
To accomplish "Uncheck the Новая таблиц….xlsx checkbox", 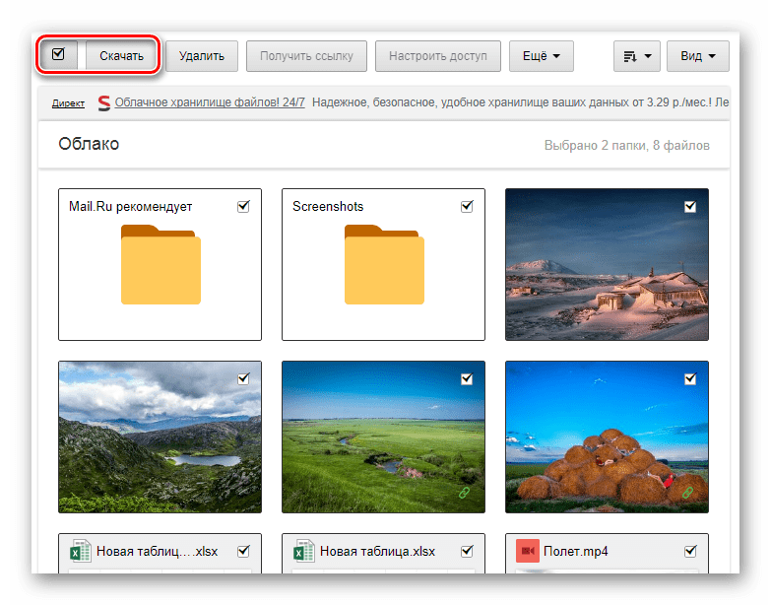I will (x=243, y=551).
